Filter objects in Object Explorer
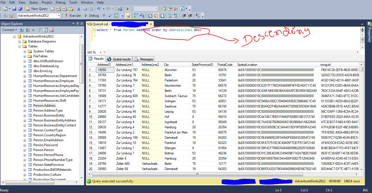This screenshot has height=193, width=372. pyautogui.click(x=40, y=30)
